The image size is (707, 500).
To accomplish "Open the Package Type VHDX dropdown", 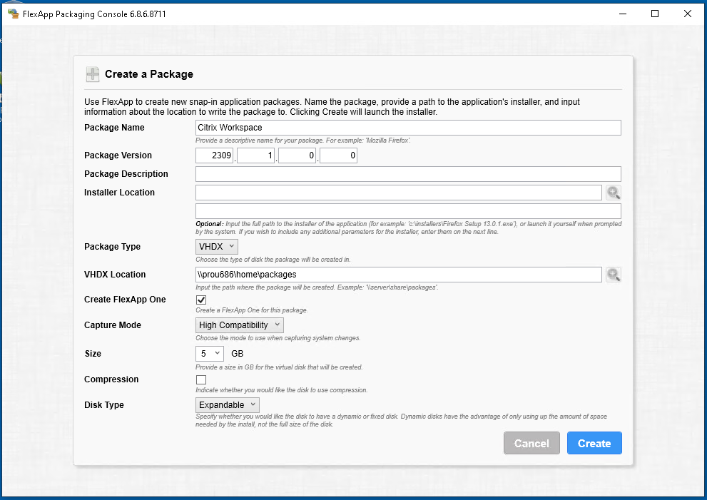I will point(217,247).
